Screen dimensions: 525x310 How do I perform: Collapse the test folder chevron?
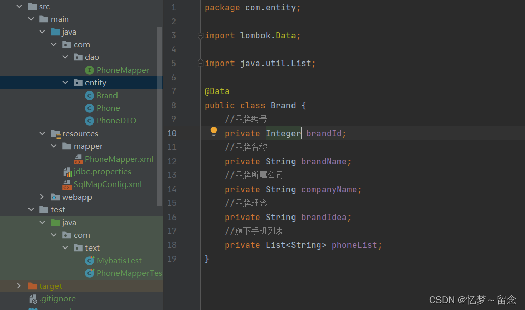(x=31, y=210)
